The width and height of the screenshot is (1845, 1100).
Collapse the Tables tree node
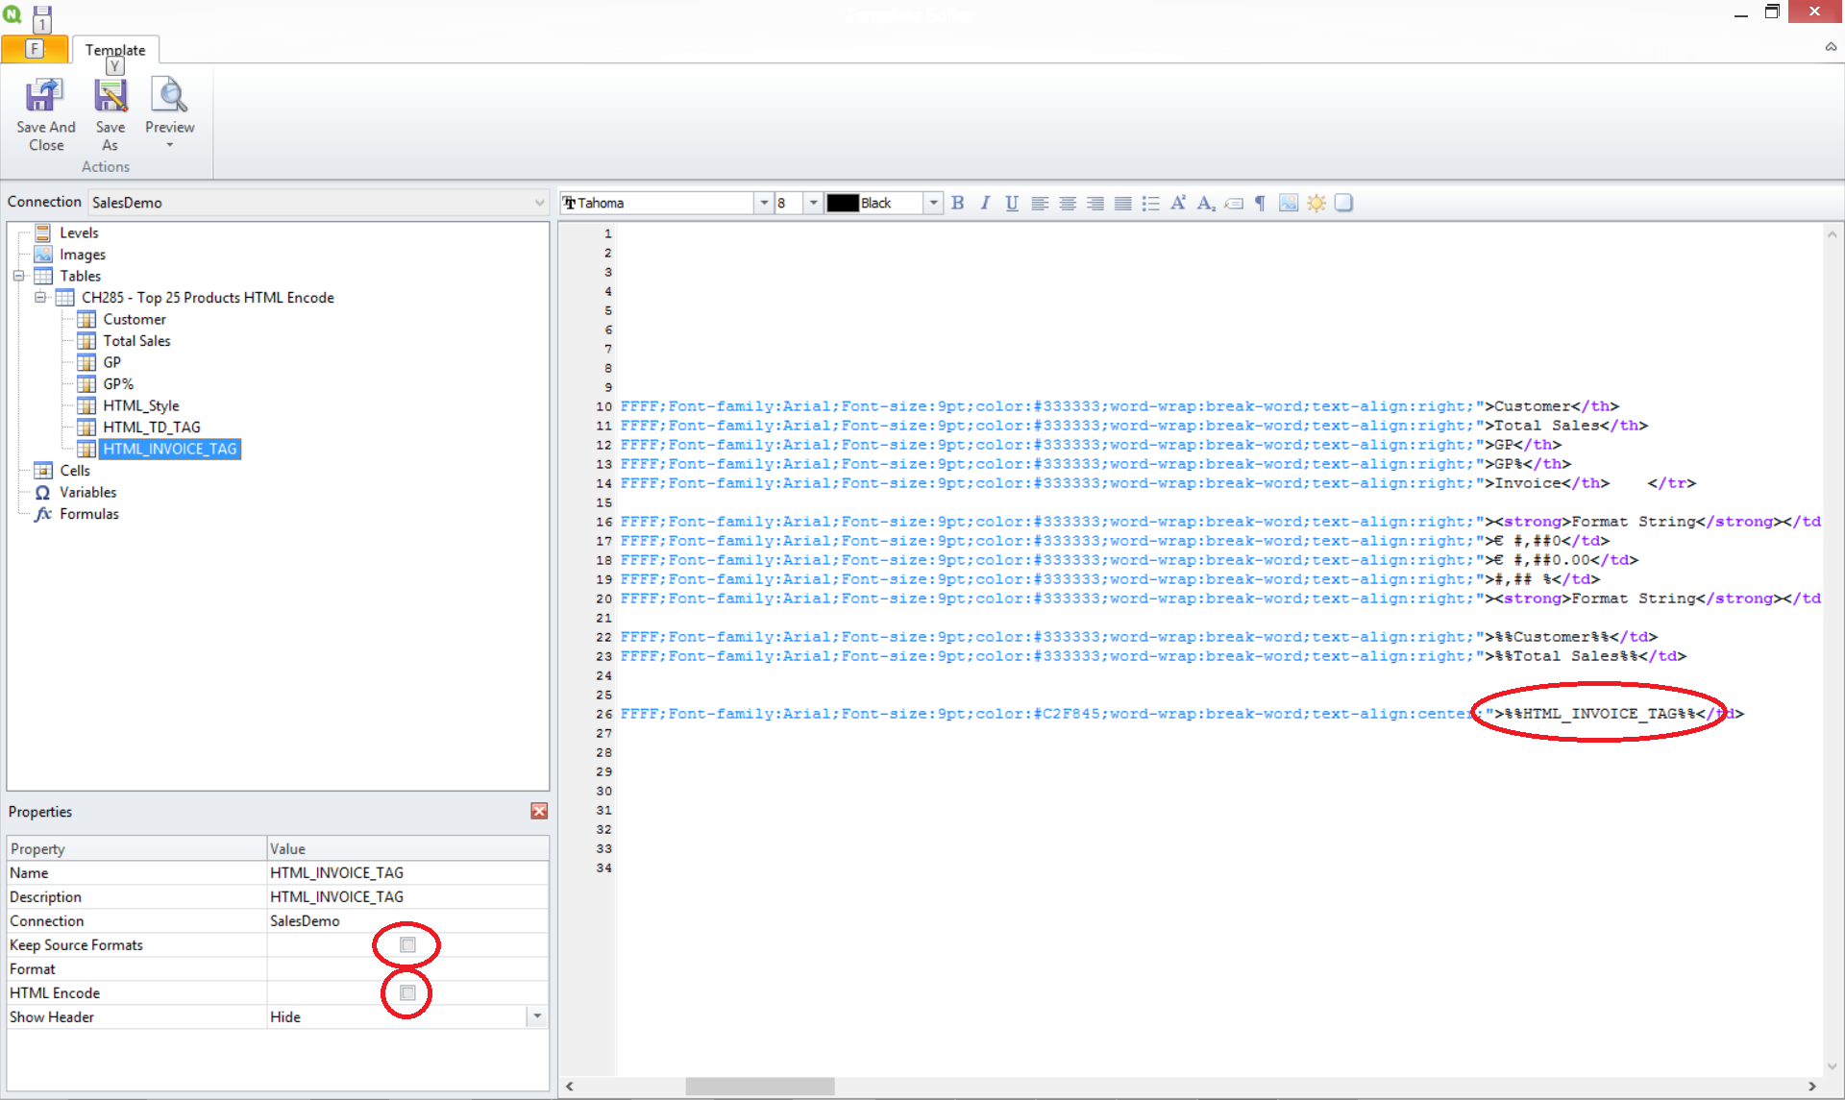(x=18, y=276)
